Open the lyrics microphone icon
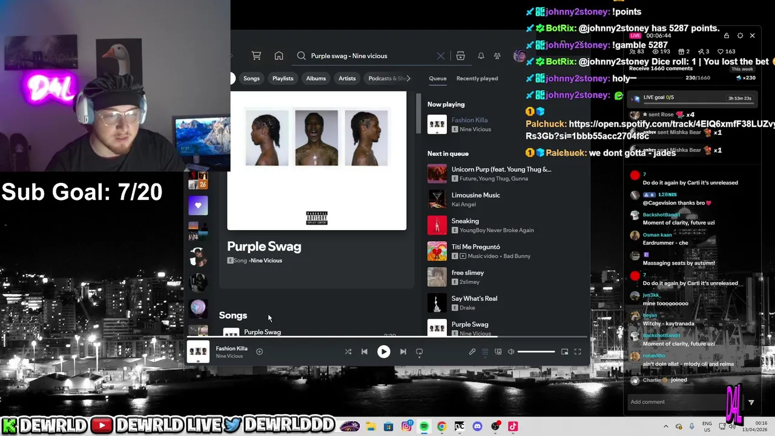 pyautogui.click(x=472, y=351)
